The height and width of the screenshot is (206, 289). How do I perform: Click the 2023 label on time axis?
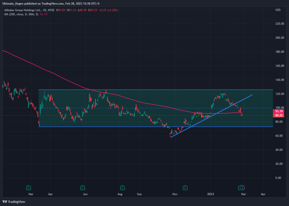pos(211,194)
